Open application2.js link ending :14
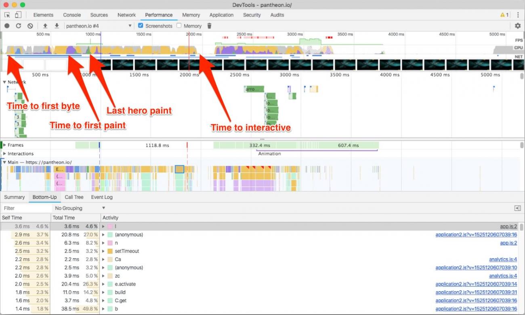525x315 pixels. tap(476, 284)
